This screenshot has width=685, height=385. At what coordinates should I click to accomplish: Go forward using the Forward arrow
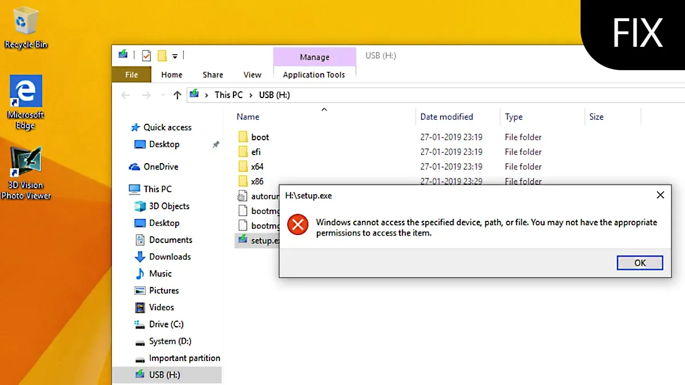146,95
